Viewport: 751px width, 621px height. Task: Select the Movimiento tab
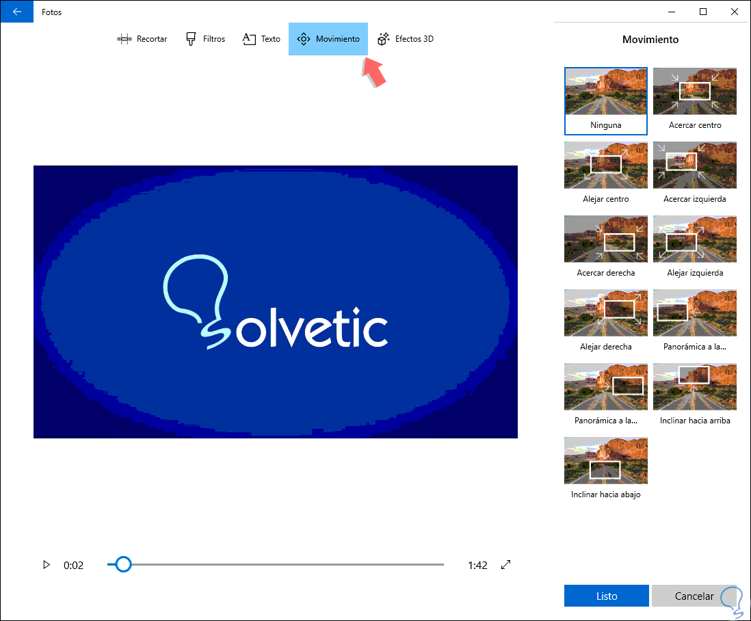coord(328,39)
